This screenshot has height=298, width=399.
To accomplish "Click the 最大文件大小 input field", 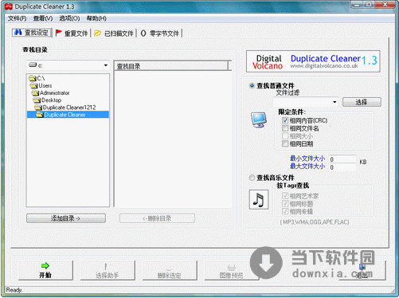I will coord(342,167).
